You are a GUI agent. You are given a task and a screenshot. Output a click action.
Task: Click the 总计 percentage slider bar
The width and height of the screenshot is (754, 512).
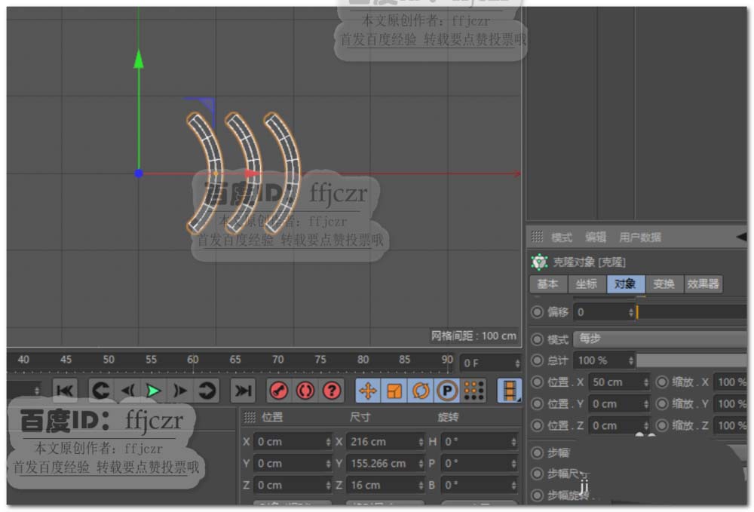tap(692, 360)
